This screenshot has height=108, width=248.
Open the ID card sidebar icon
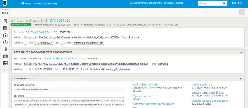(x=5, y=56)
